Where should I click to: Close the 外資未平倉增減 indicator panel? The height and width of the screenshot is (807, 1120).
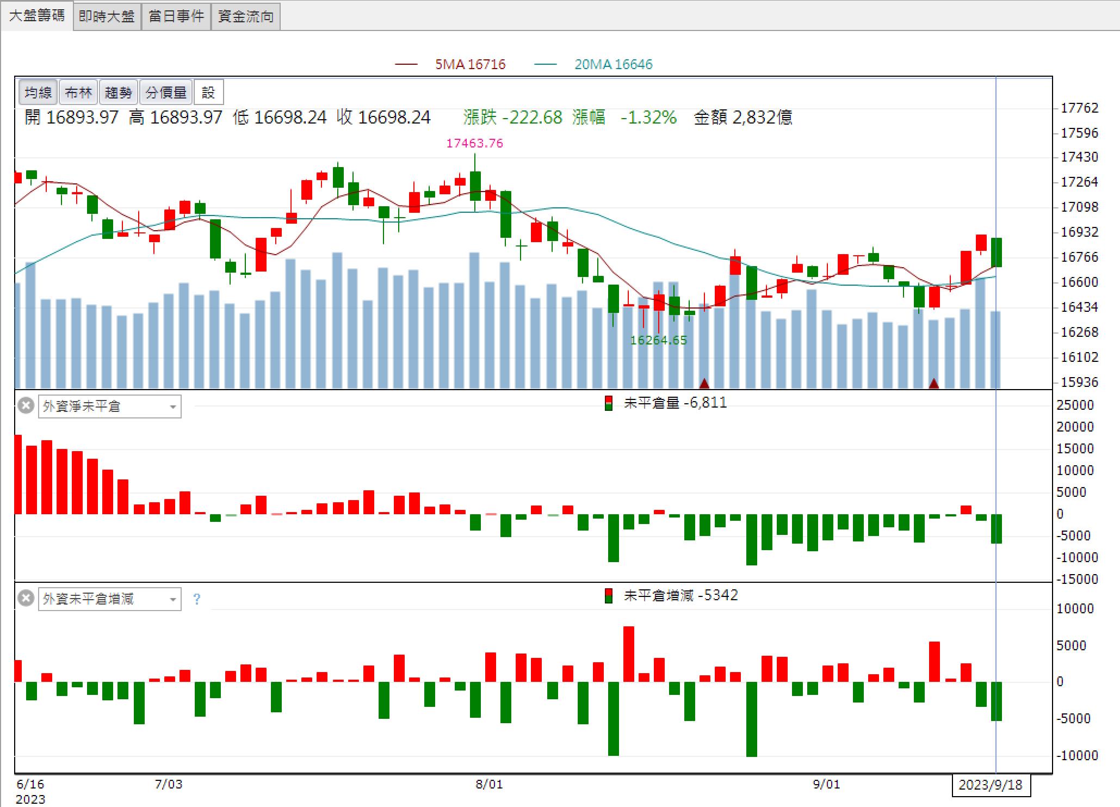(x=26, y=599)
